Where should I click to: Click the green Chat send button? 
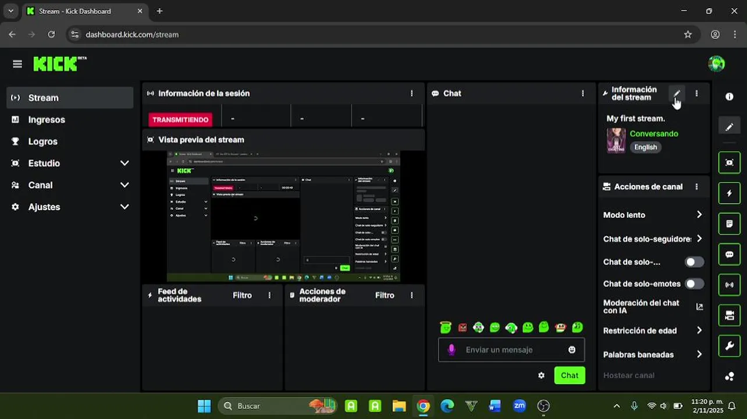(570, 375)
